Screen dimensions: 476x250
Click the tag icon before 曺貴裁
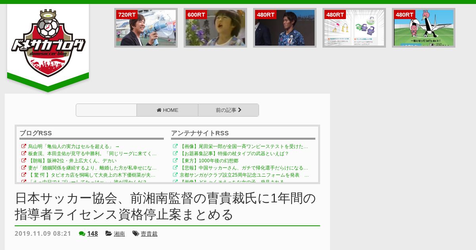(x=136, y=234)
